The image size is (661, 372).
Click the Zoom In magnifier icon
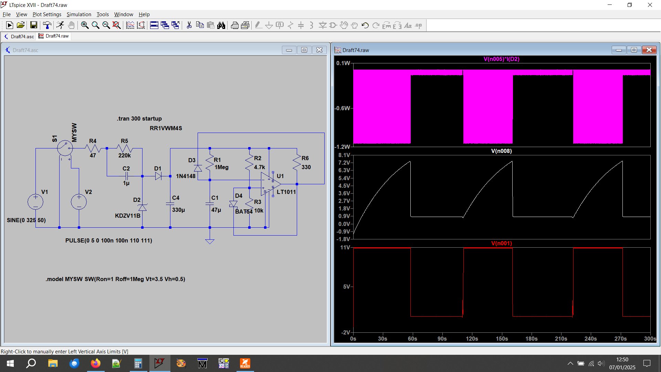(x=85, y=25)
